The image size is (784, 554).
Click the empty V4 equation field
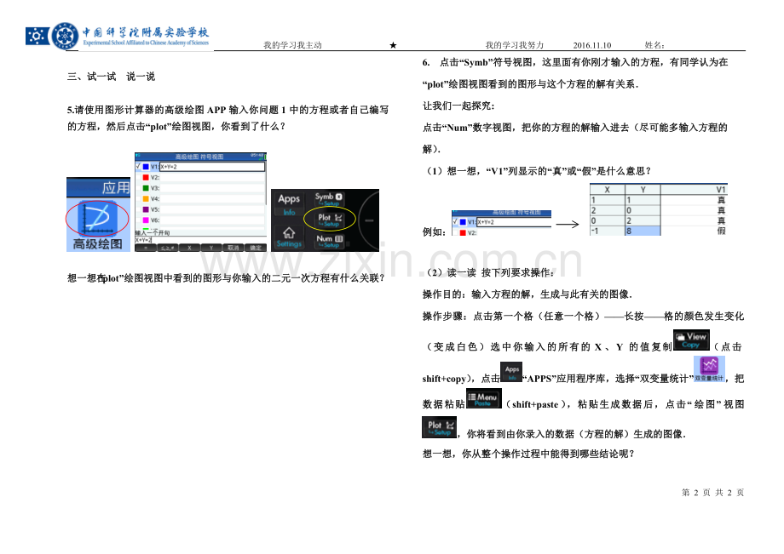coord(211,198)
